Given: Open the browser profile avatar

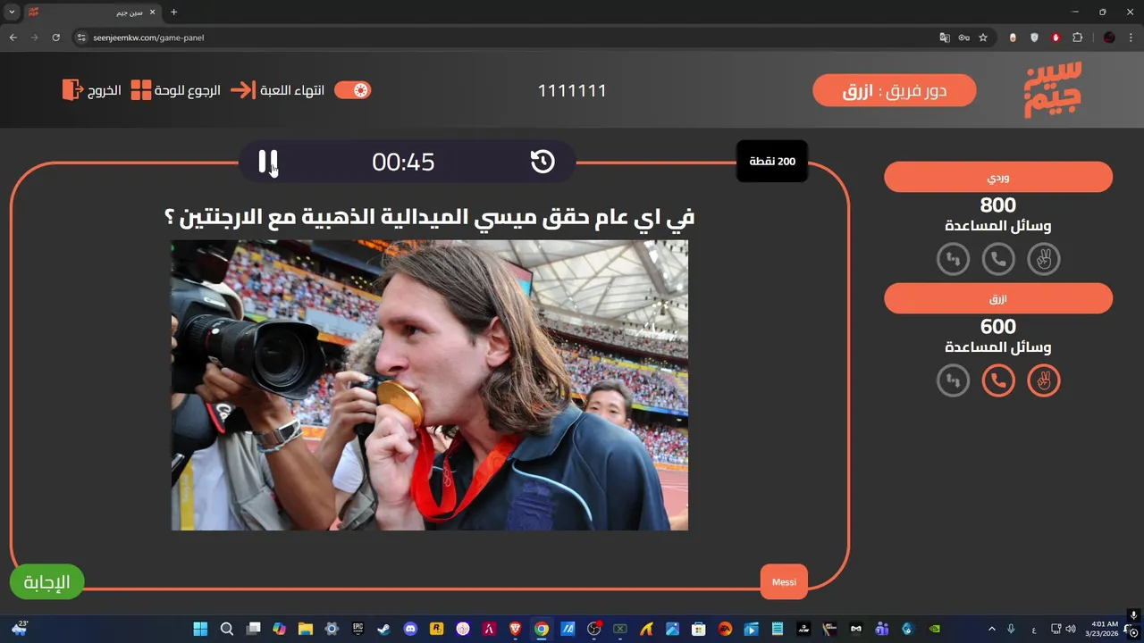Looking at the screenshot, I should 1109,38.
